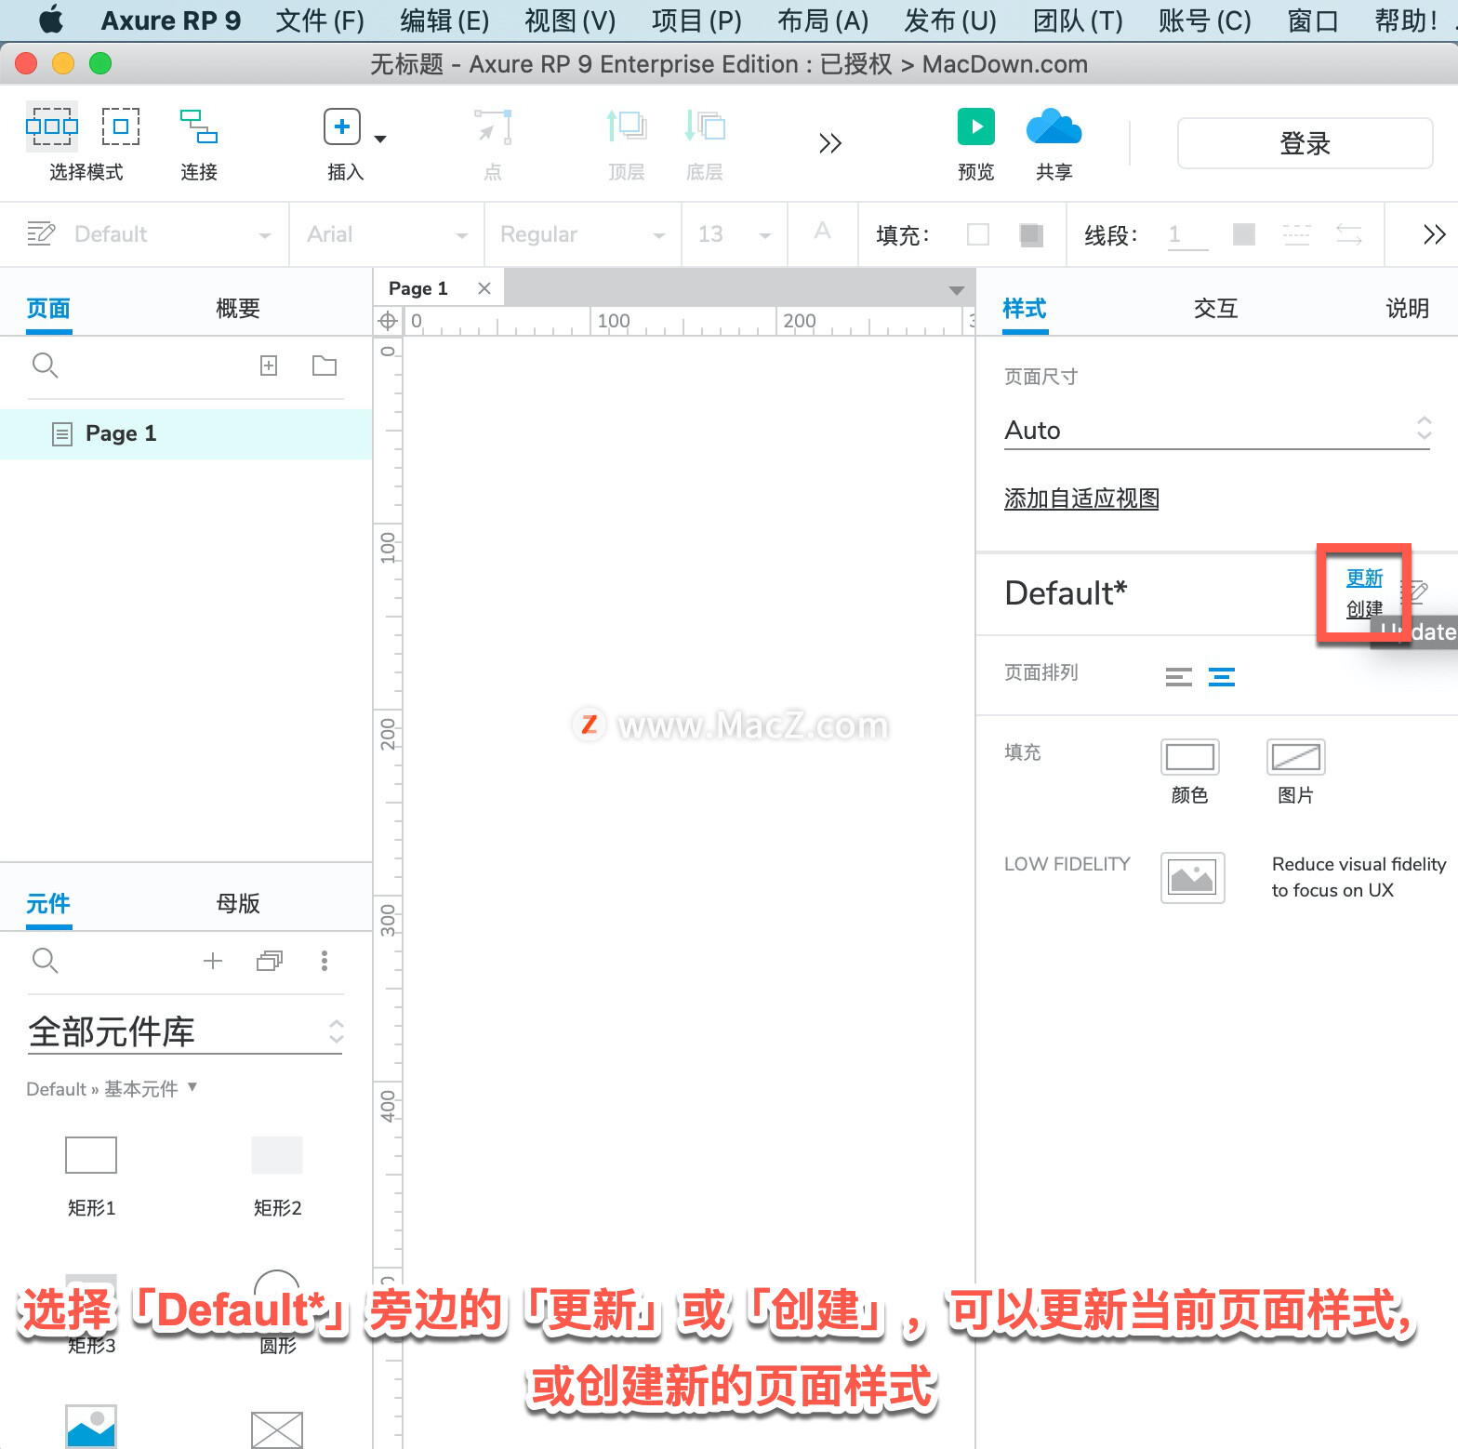Click the green Preview (预览) icon
Viewport: 1458px width, 1449px height.
[976, 126]
